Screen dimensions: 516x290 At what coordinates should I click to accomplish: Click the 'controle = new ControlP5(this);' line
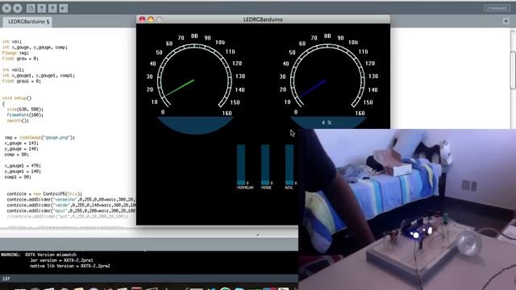pos(44,194)
